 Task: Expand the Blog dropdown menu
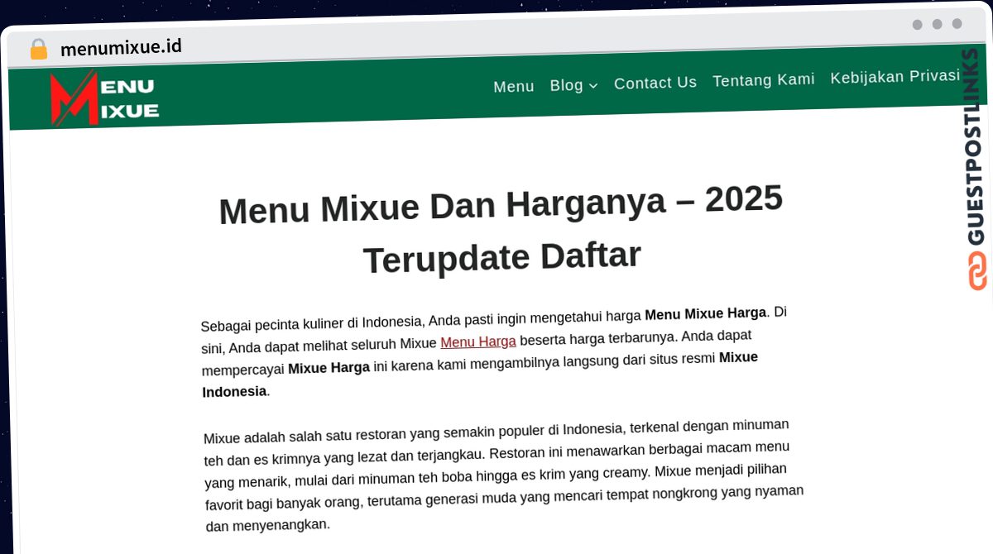[x=564, y=84]
